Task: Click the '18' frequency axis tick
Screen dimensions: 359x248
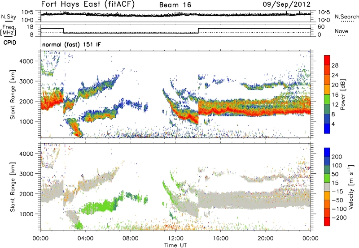Action: [30, 27]
